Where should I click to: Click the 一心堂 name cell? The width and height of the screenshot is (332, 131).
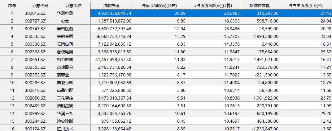pyautogui.click(x=73, y=21)
